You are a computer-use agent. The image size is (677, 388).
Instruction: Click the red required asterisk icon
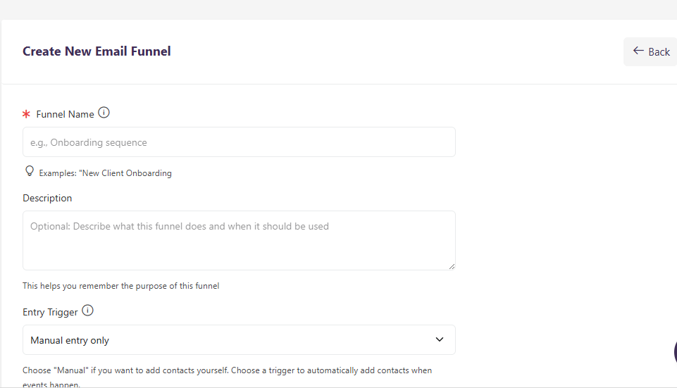[27, 114]
